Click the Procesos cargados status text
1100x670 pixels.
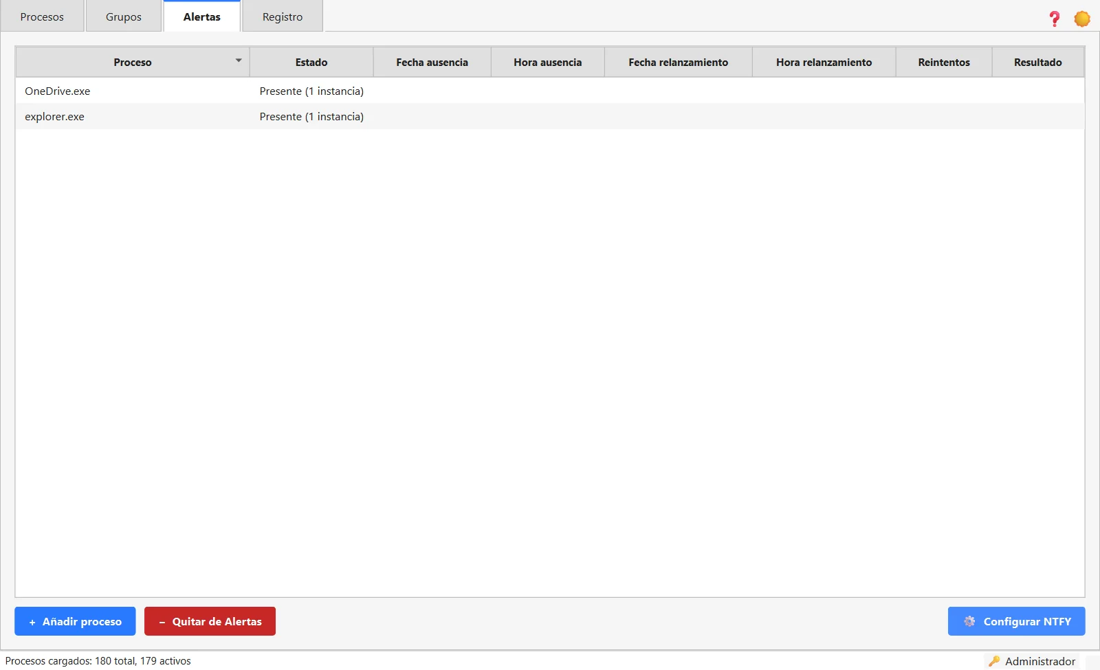point(98,661)
